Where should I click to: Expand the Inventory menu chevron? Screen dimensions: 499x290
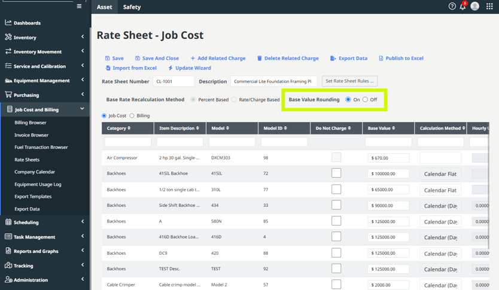(x=83, y=36)
